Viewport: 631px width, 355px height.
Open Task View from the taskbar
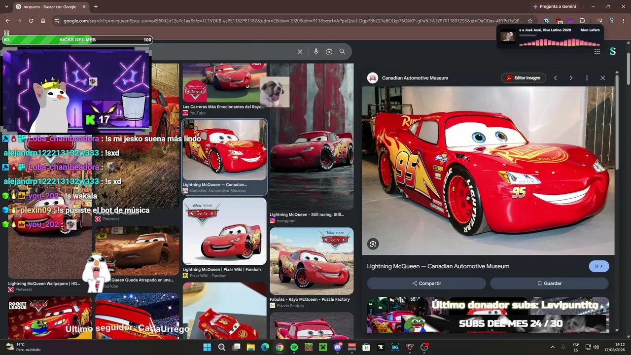(x=236, y=347)
